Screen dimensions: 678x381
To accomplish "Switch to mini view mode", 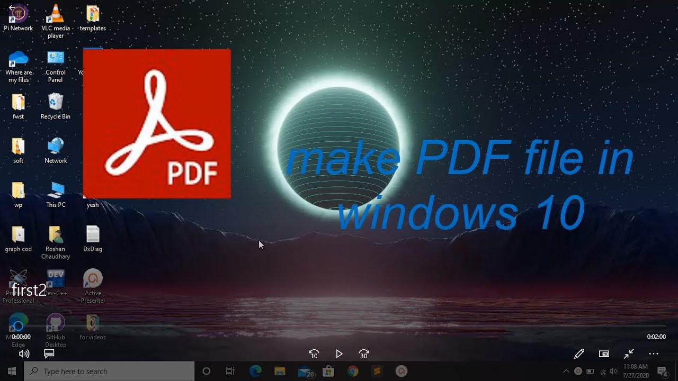I will pyautogui.click(x=604, y=354).
